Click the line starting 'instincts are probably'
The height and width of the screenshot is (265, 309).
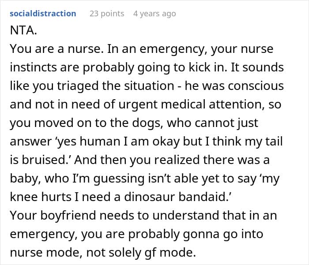[x=147, y=68]
